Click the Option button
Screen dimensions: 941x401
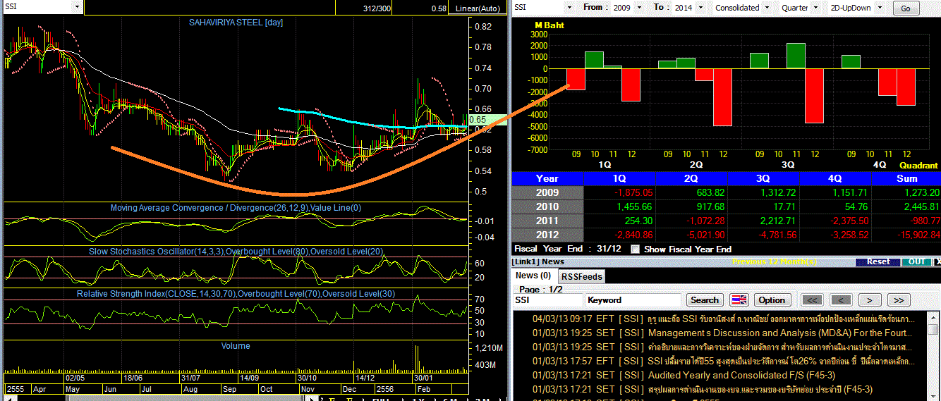[x=772, y=300]
